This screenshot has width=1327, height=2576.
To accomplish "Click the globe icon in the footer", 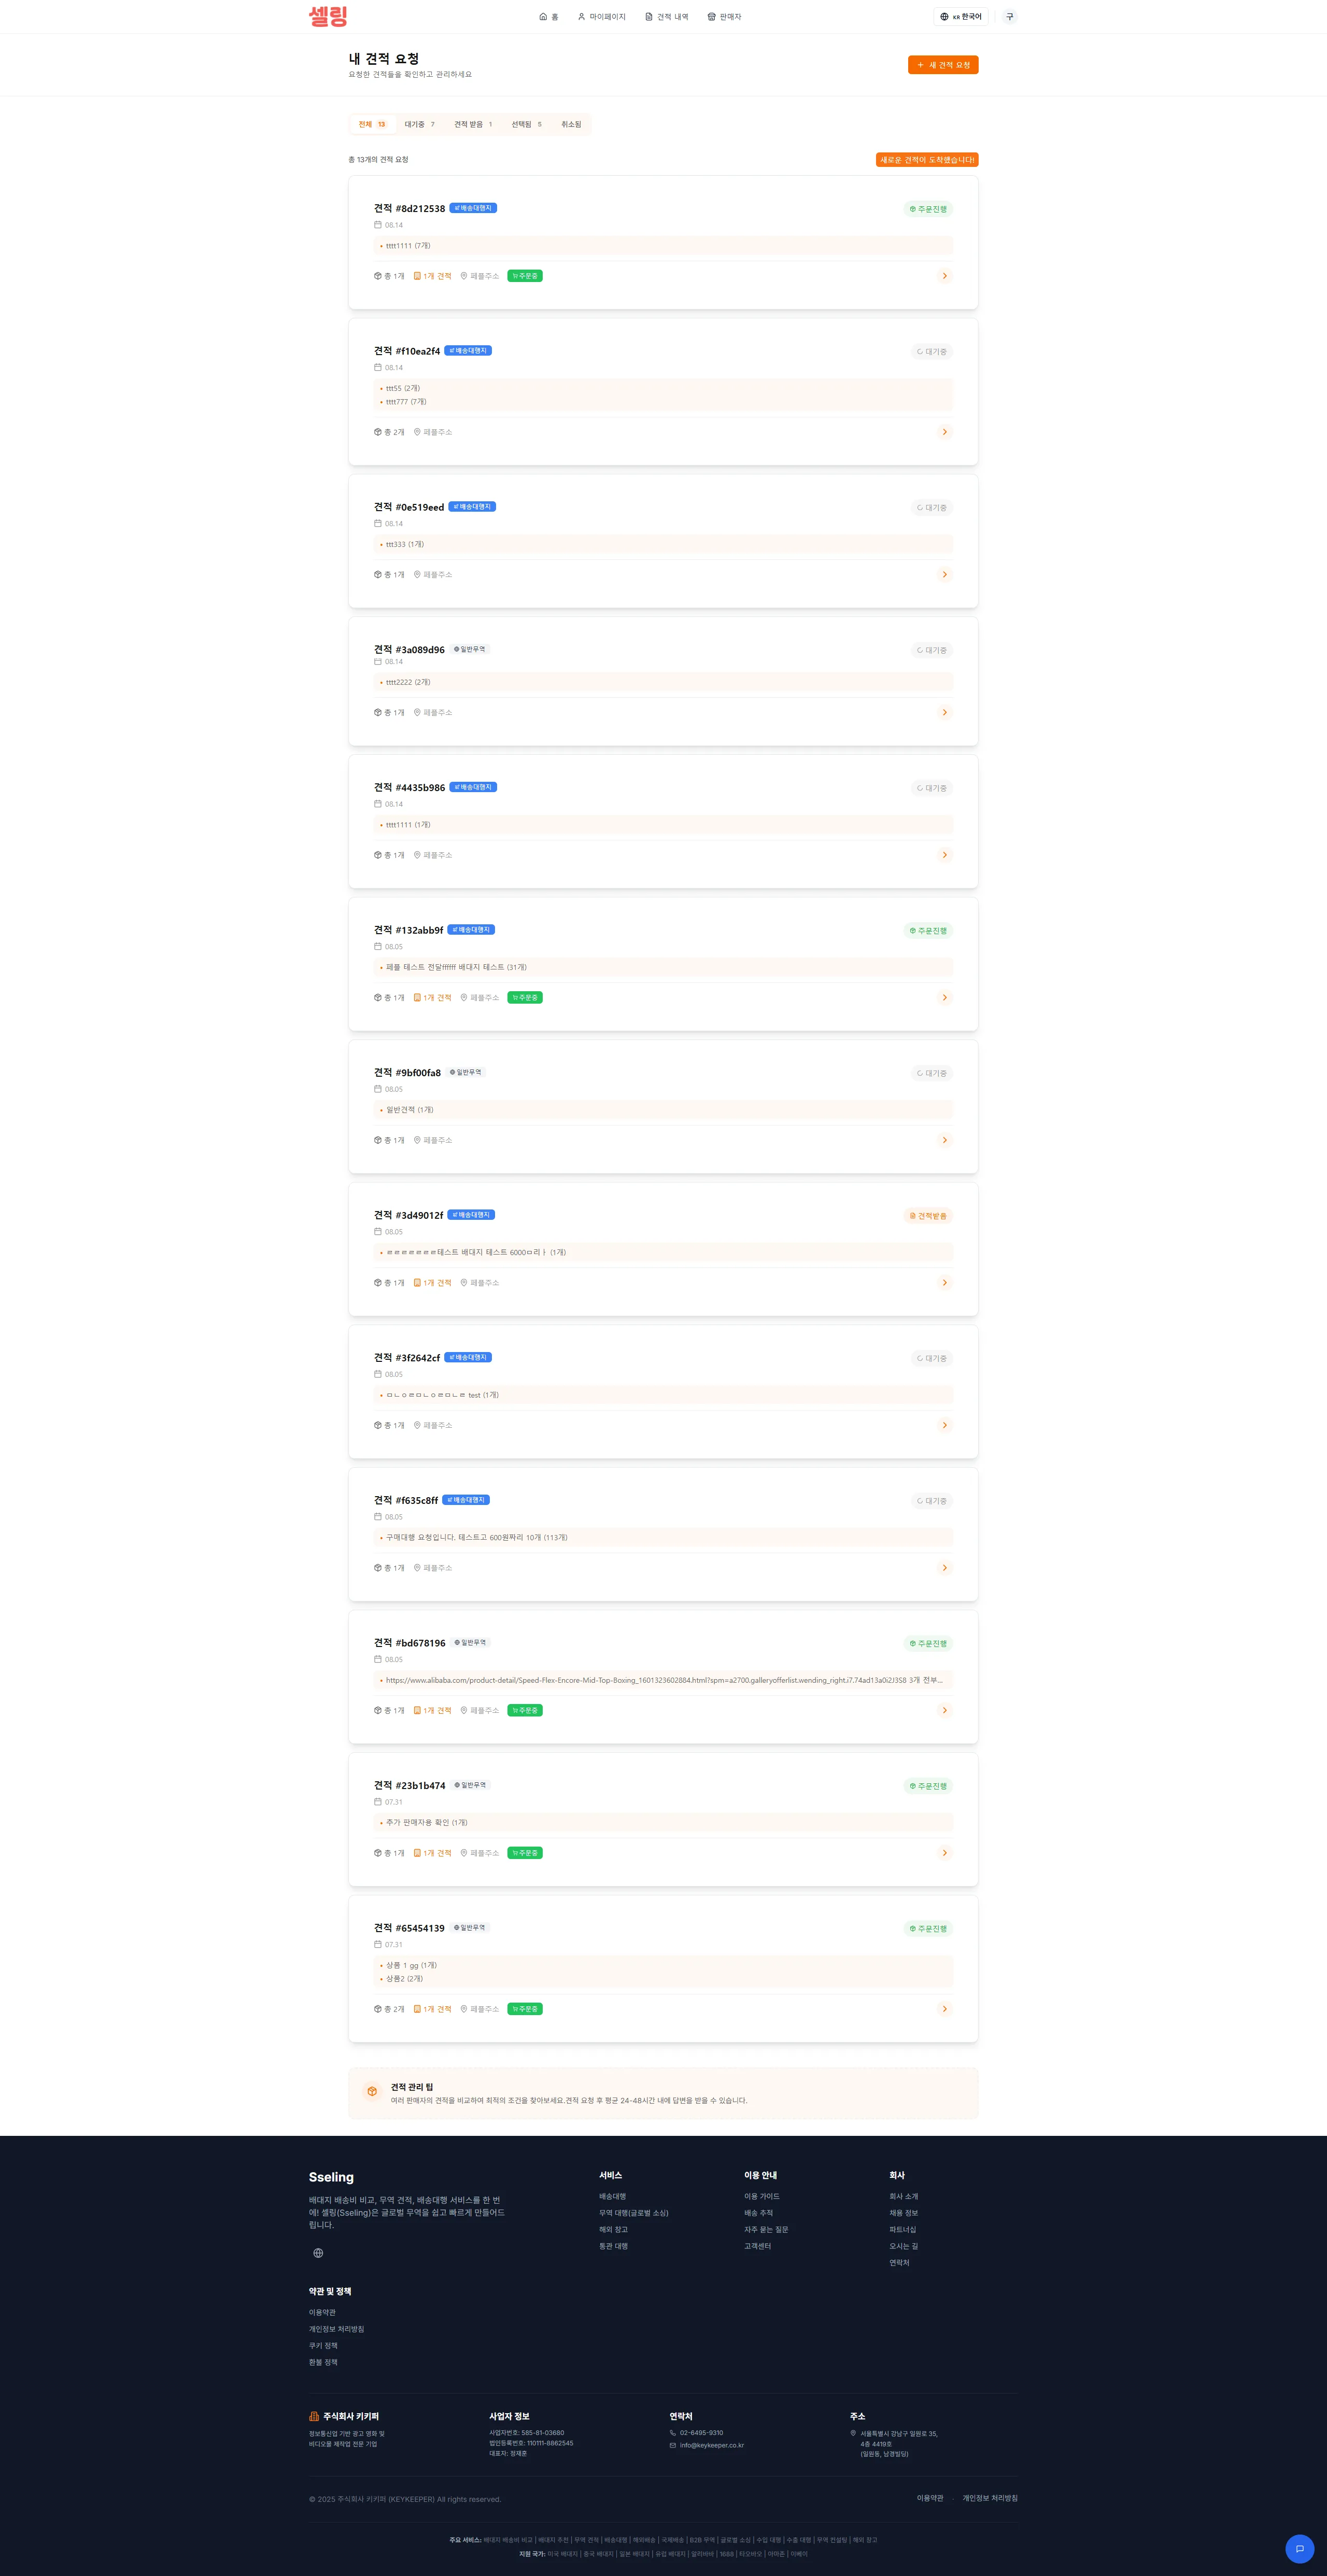I will pos(318,2253).
